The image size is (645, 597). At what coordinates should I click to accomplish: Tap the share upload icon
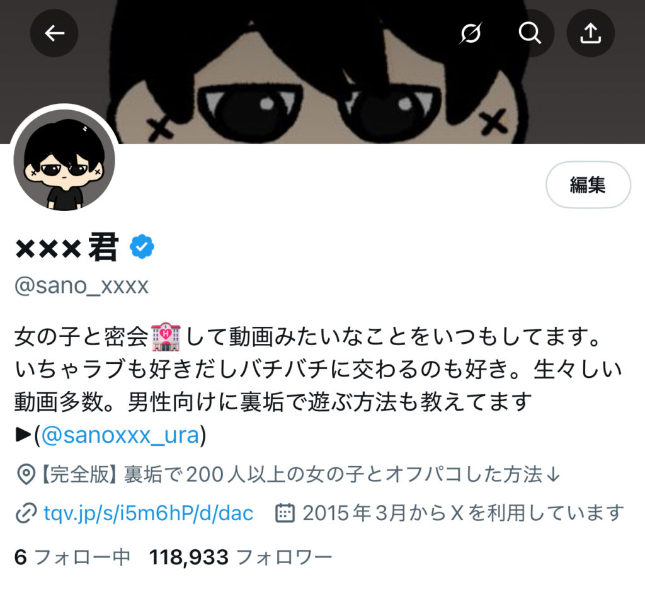click(591, 33)
